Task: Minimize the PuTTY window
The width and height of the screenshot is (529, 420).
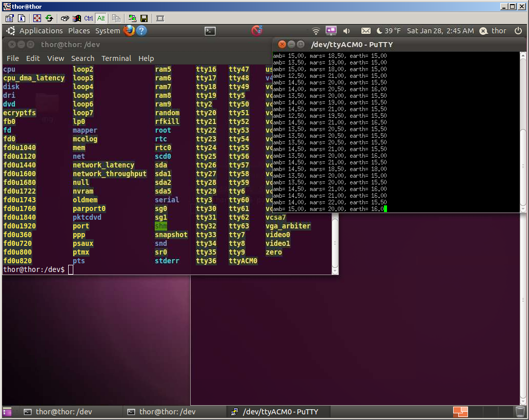Action: pos(292,45)
